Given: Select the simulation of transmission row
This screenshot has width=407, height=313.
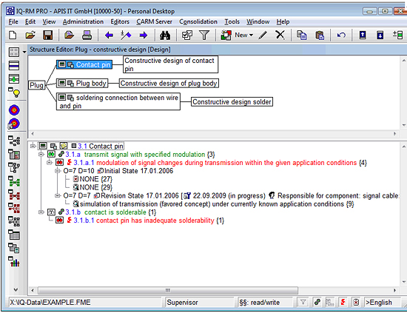Looking at the screenshot, I should 213,204.
